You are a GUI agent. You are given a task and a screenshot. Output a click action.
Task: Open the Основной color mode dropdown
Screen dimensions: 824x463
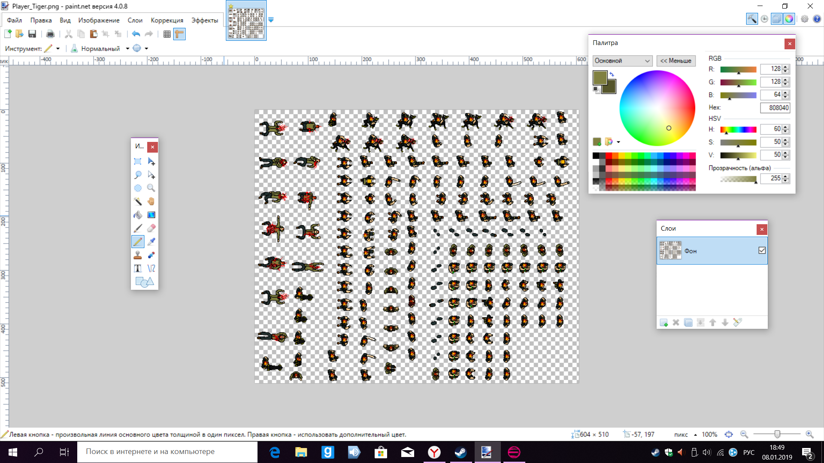click(x=622, y=61)
